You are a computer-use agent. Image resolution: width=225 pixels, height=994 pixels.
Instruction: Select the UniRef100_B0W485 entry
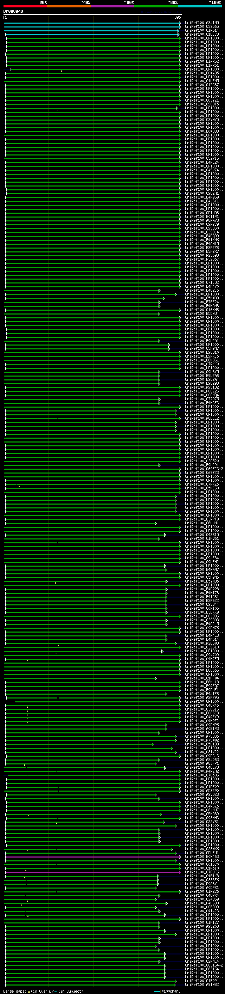202,73
